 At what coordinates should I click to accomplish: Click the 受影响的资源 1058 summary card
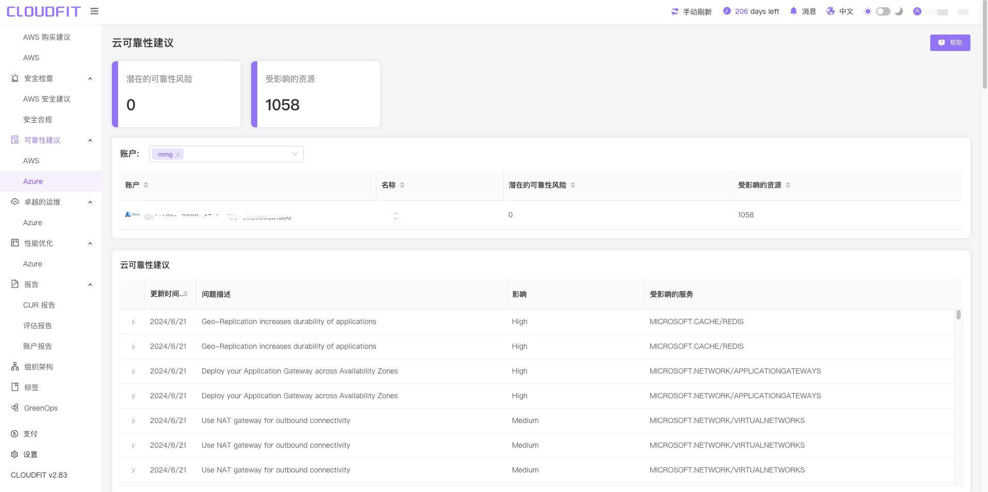pyautogui.click(x=316, y=94)
